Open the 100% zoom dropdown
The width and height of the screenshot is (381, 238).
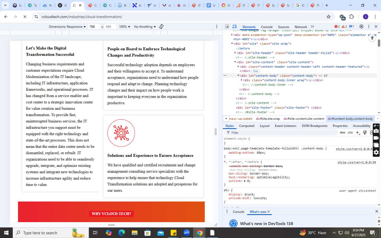pos(124,27)
